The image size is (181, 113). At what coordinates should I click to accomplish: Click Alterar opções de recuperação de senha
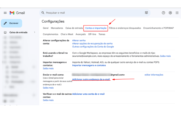point(92,43)
